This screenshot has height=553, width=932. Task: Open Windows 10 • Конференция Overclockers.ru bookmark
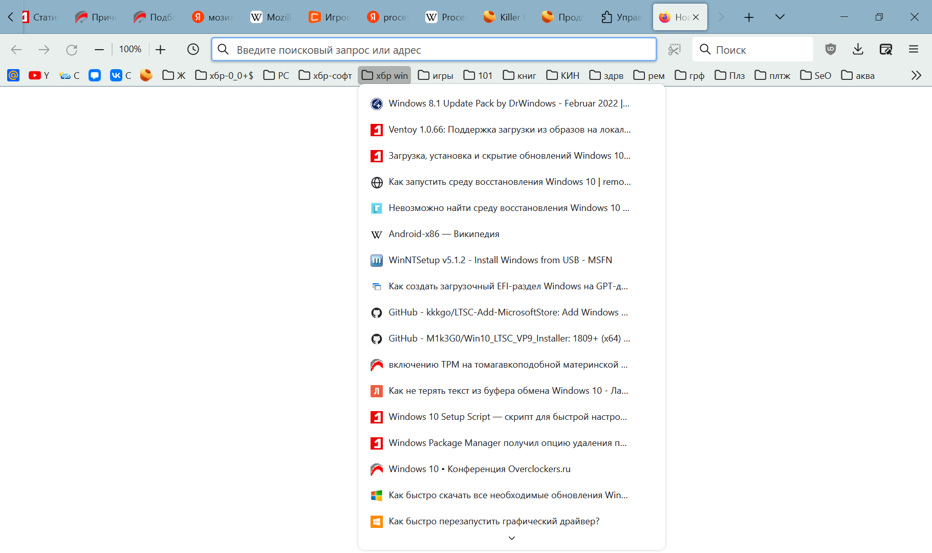click(x=512, y=469)
